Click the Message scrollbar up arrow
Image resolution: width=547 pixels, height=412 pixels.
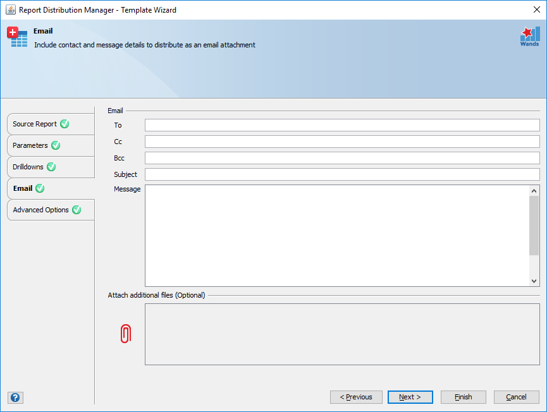point(534,189)
